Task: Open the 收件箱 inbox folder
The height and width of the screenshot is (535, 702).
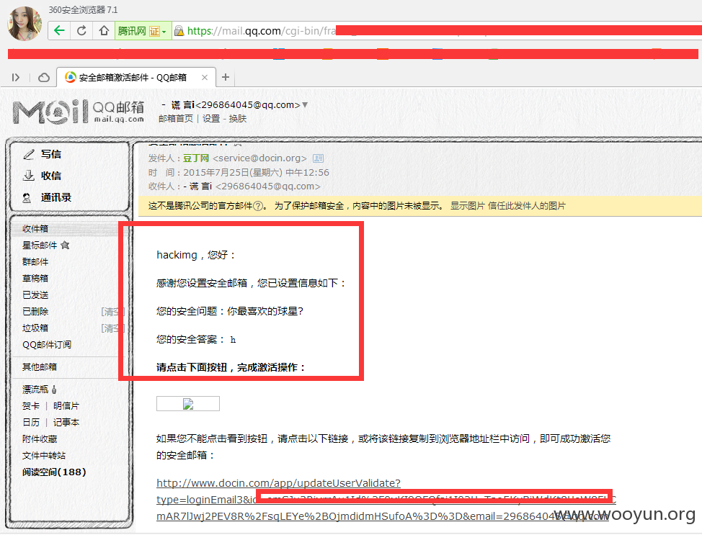Action: [35, 228]
